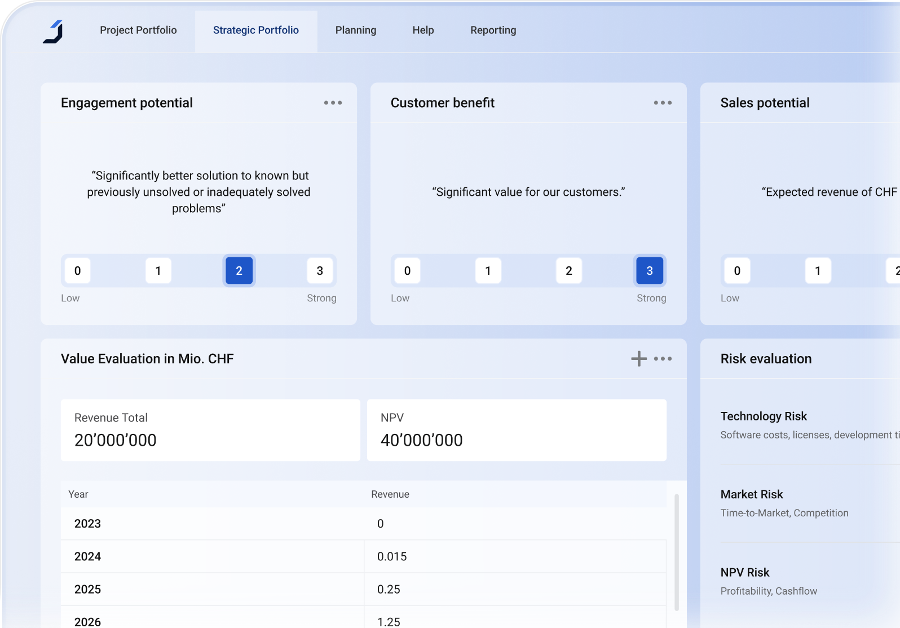Set Sales potential rating to 1

click(x=818, y=271)
